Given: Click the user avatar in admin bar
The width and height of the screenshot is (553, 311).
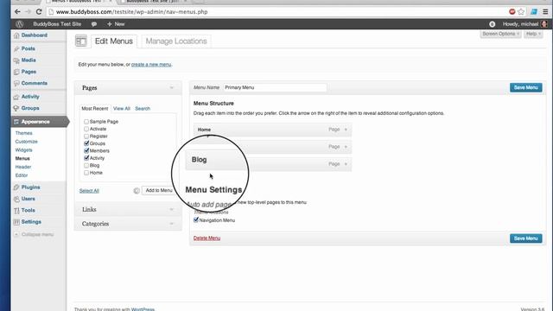Looking at the screenshot, I should (x=544, y=24).
